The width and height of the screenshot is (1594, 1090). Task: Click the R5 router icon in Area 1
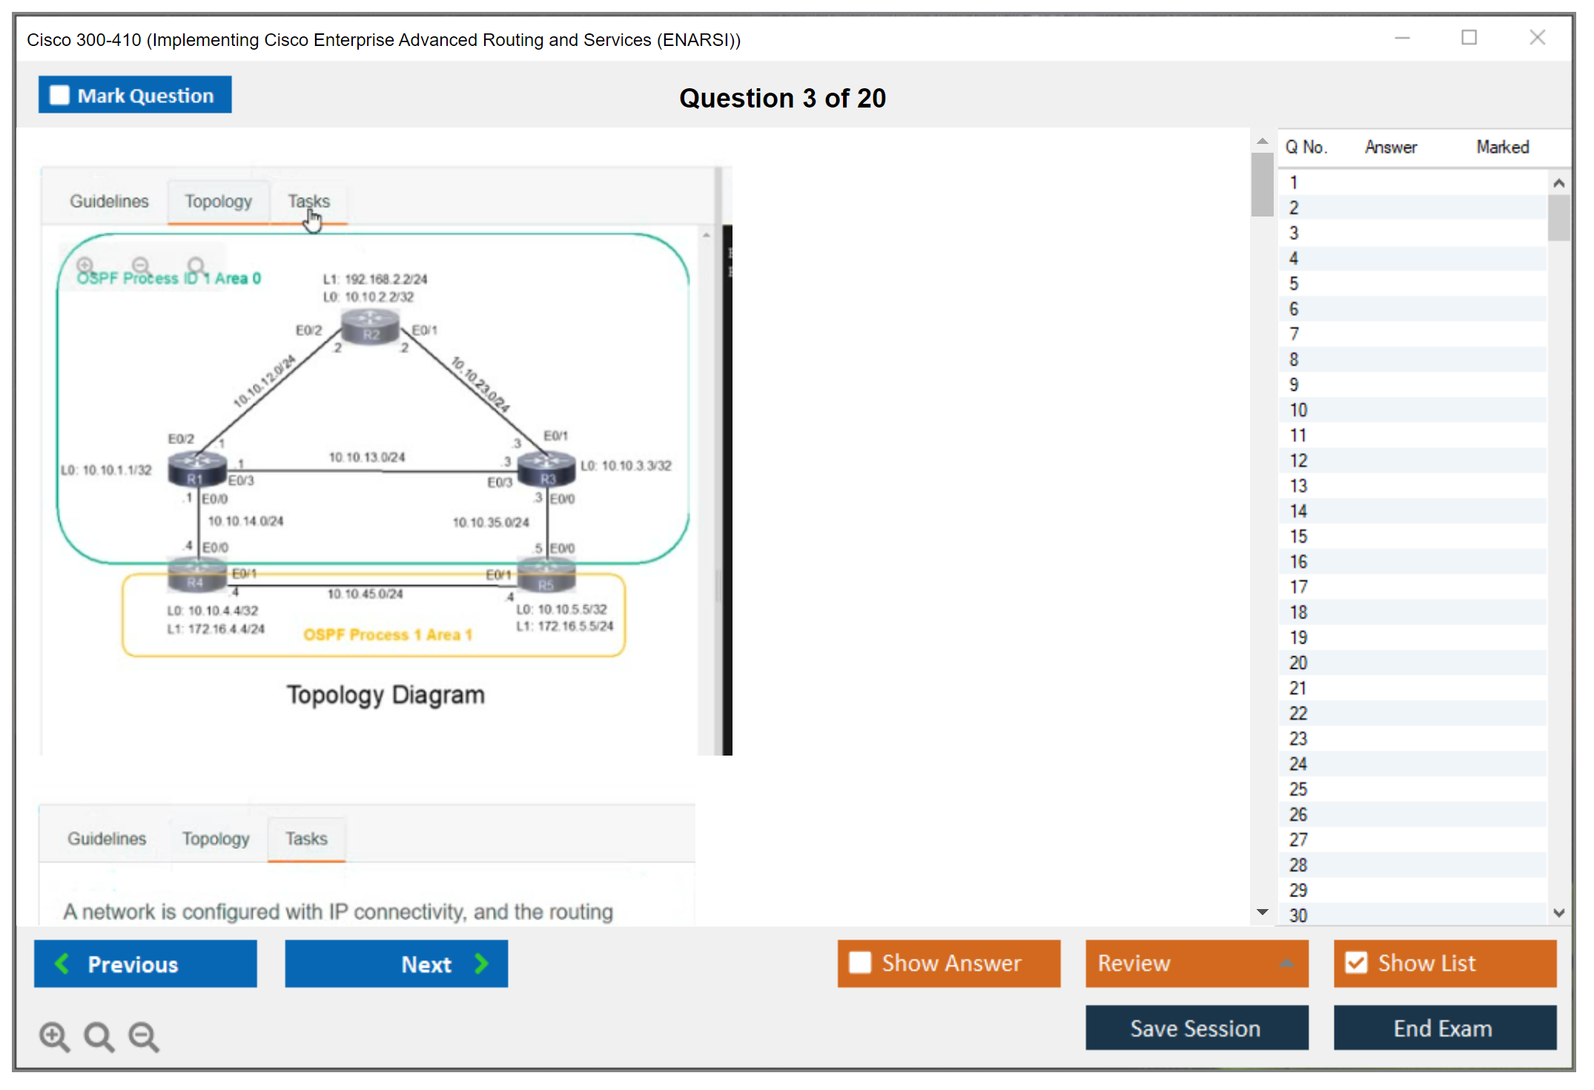pos(546,577)
